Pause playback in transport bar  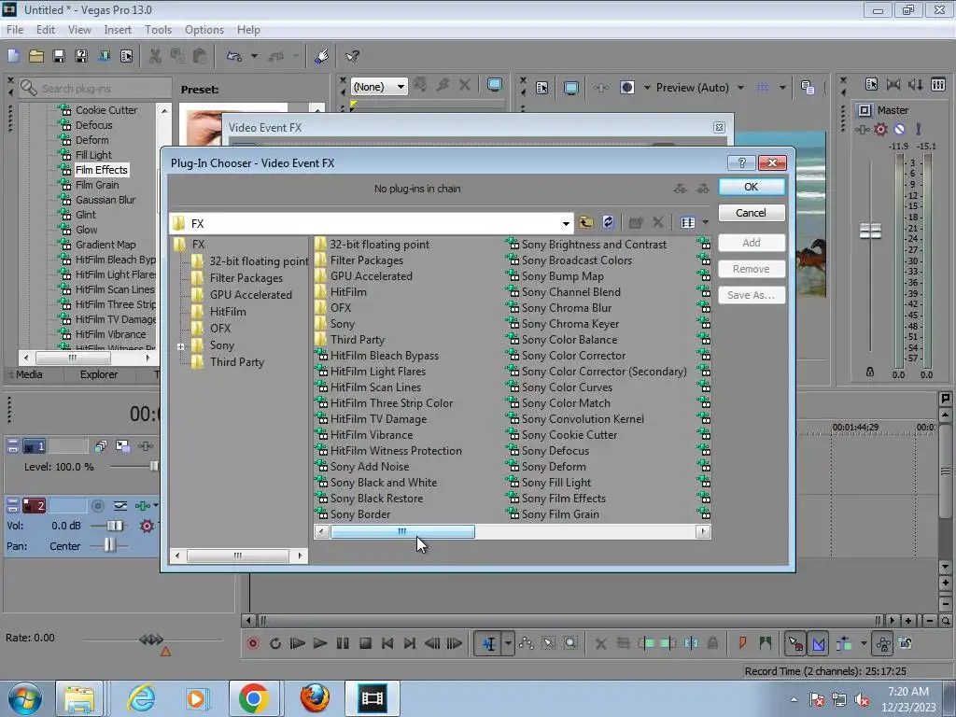343,643
